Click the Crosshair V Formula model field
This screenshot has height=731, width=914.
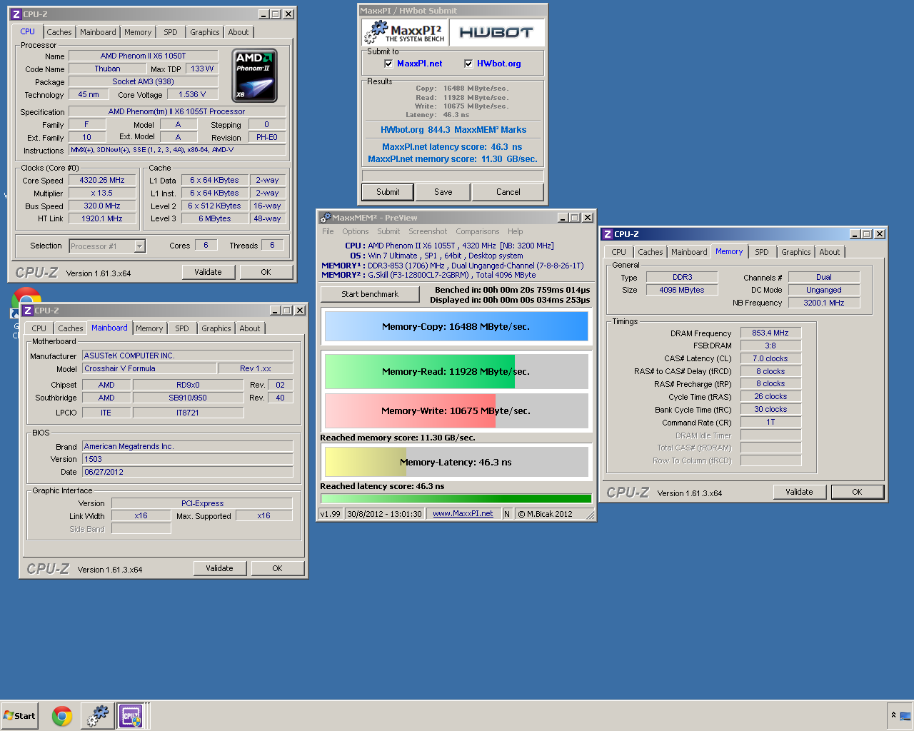149,368
